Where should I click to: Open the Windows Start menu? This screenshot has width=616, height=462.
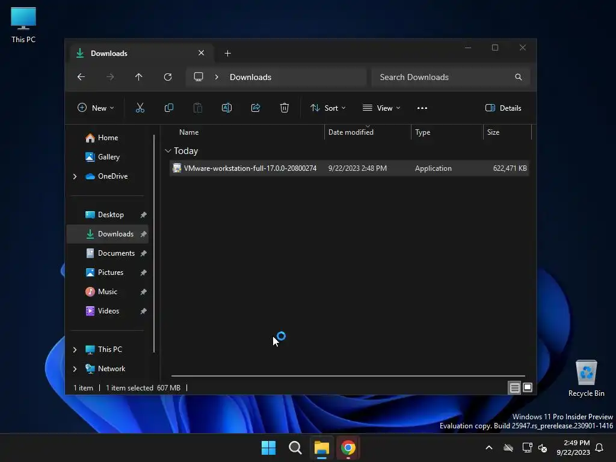pos(269,448)
